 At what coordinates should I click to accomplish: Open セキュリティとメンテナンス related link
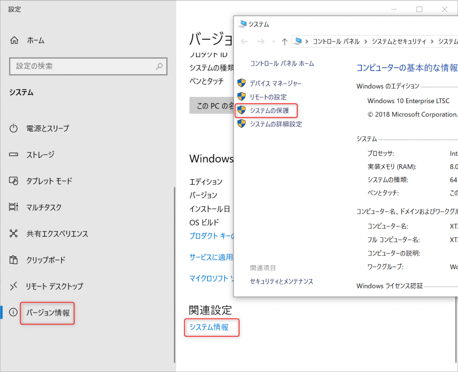click(281, 281)
